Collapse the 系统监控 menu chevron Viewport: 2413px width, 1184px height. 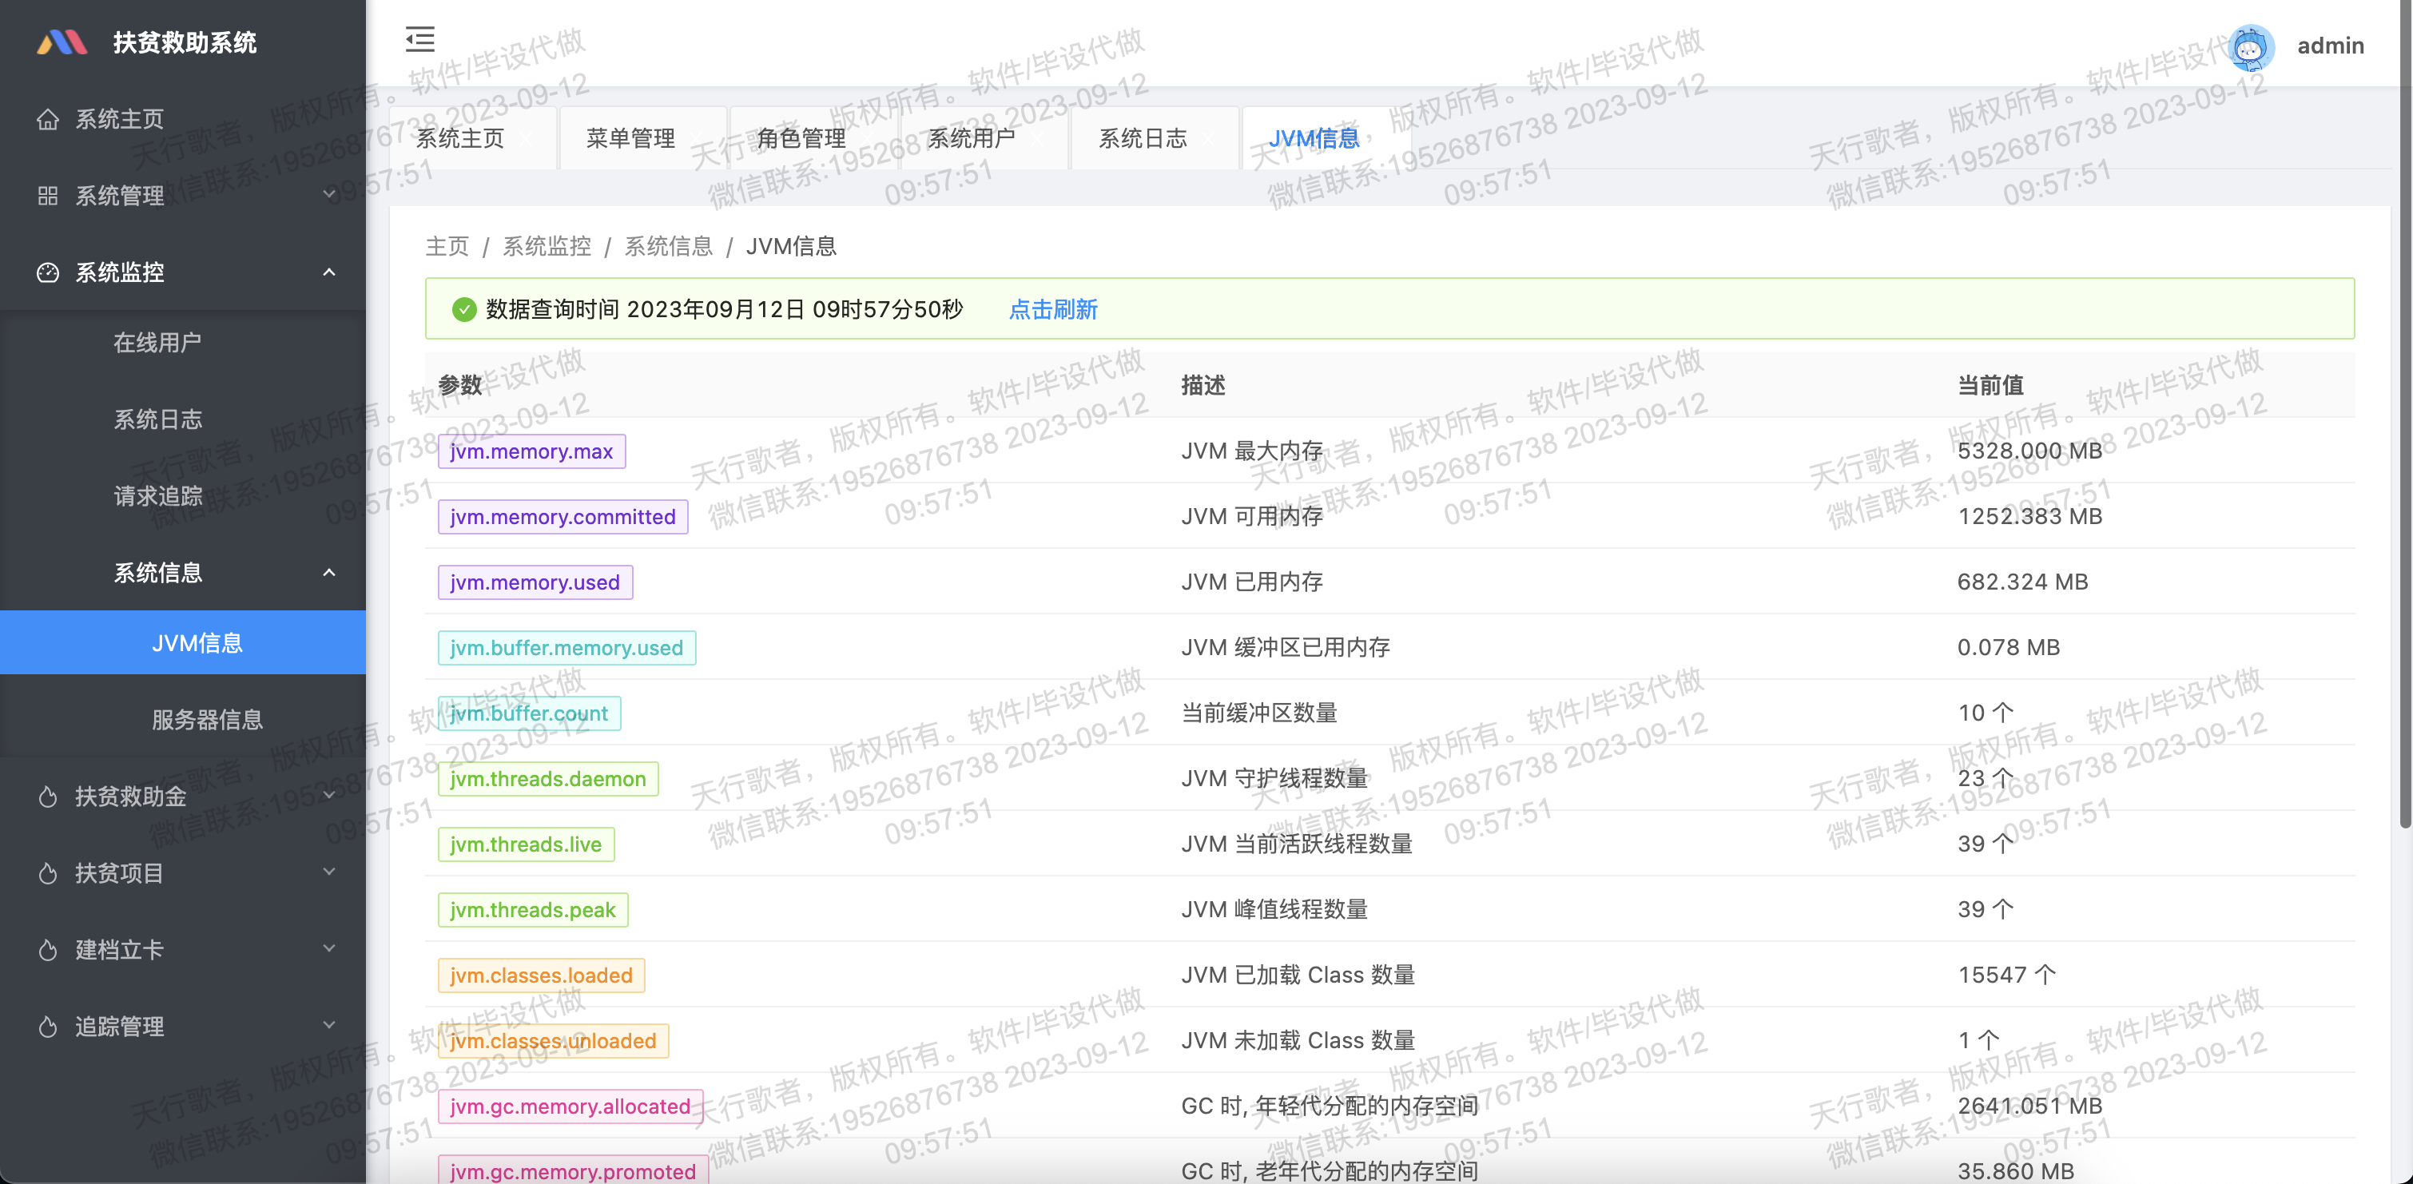tap(328, 272)
